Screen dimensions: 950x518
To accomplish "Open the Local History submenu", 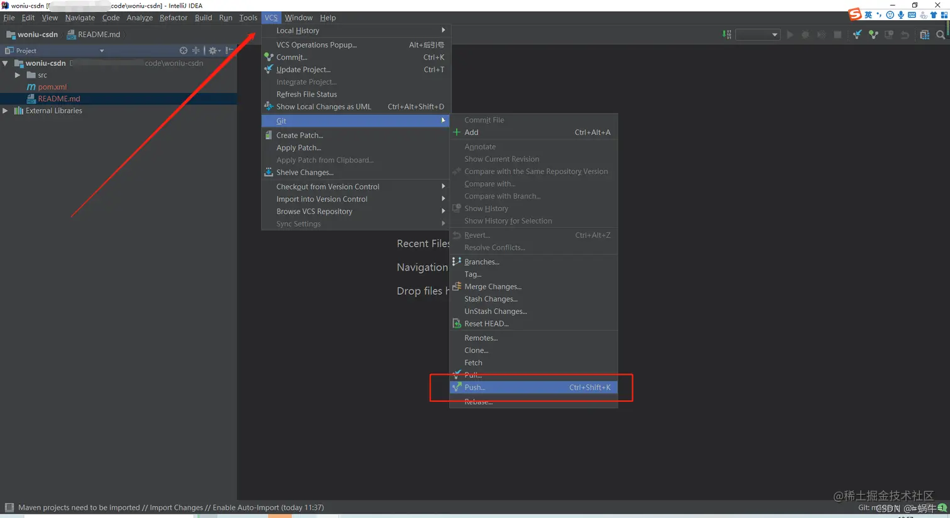I will click(x=355, y=30).
